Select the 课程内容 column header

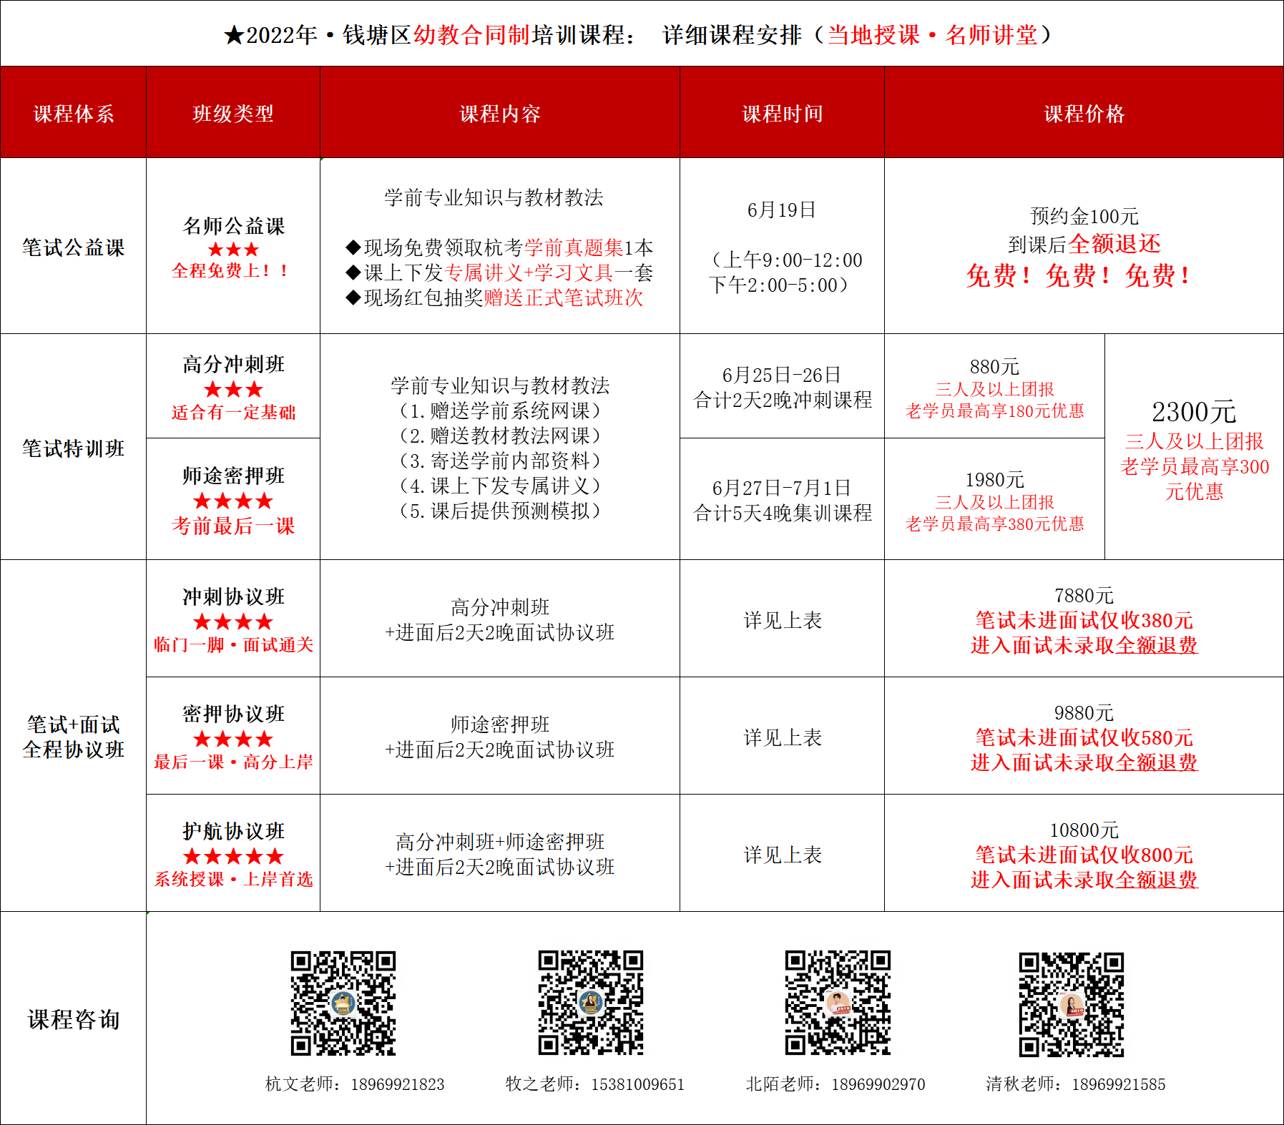pyautogui.click(x=500, y=113)
